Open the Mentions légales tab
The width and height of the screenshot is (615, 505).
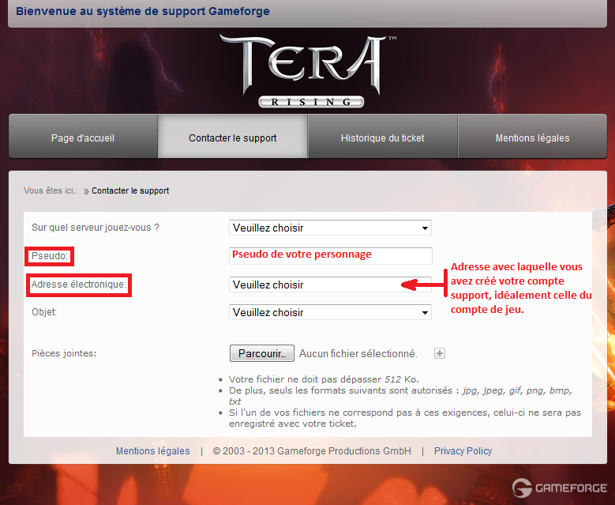pos(533,136)
